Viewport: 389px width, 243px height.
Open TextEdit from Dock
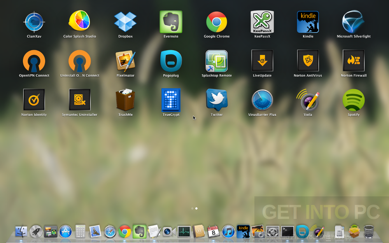(154, 232)
